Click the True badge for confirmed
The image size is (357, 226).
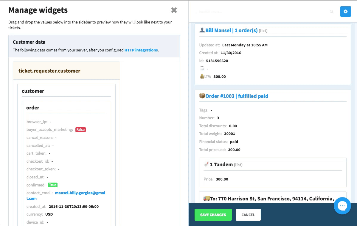(x=52, y=185)
